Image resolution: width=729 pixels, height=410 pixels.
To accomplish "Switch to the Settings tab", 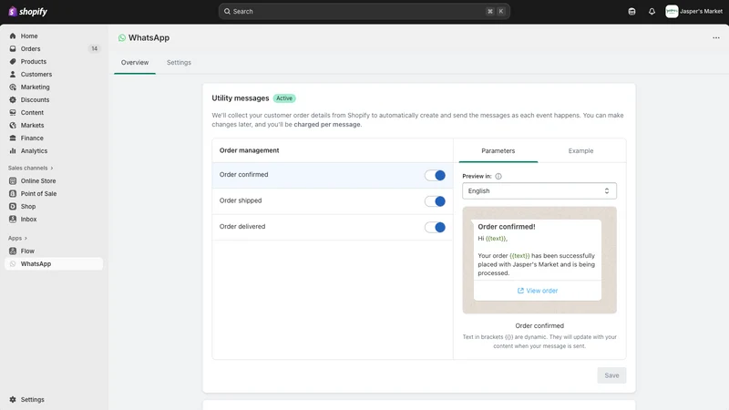I will [179, 62].
